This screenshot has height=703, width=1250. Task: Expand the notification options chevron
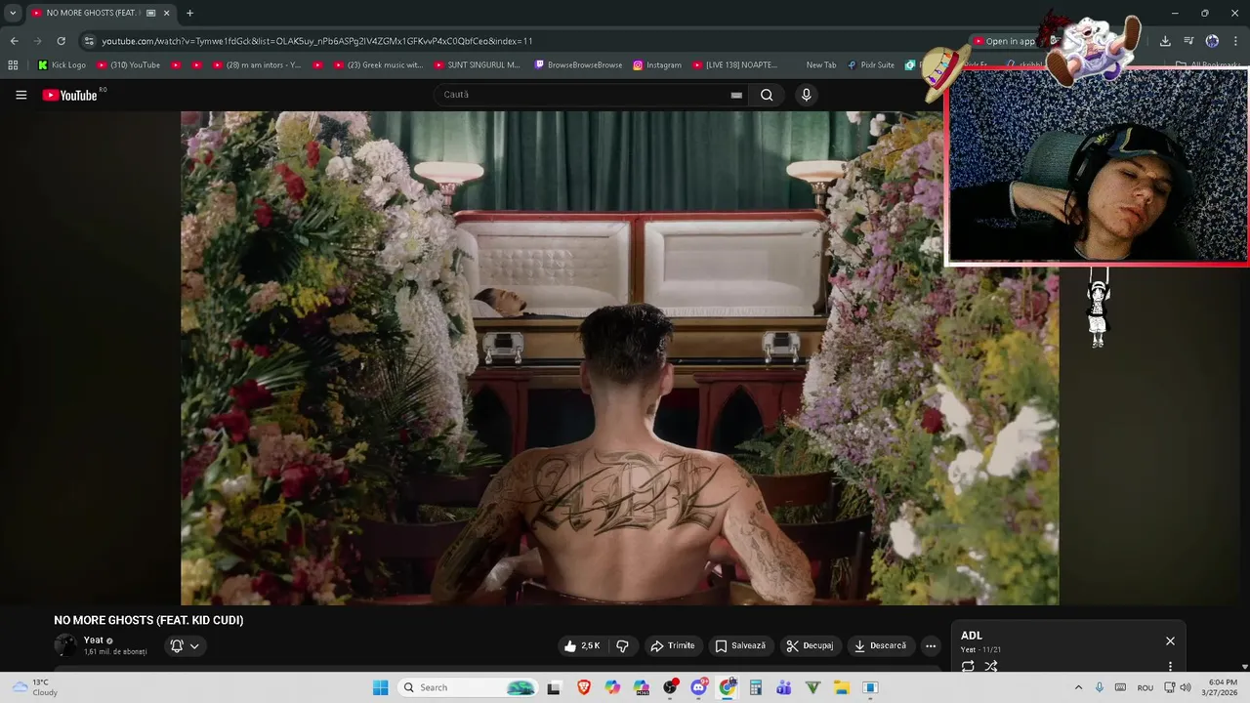point(194,645)
